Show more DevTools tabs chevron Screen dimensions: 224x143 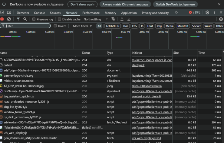tap(176, 13)
